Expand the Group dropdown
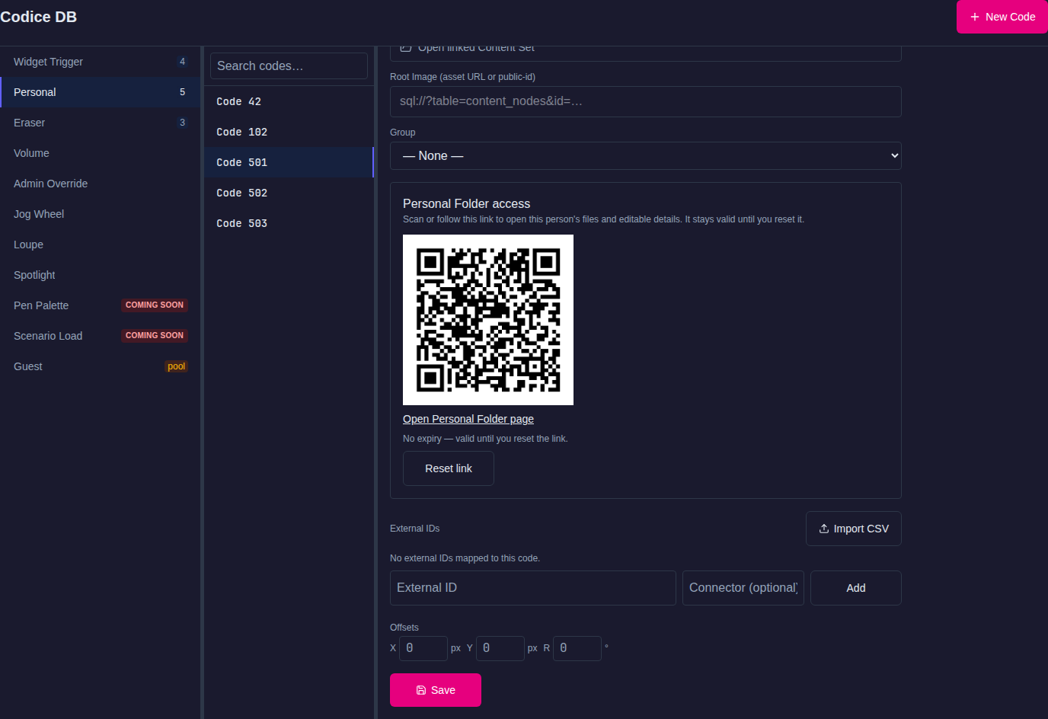This screenshot has width=1048, height=719. coord(646,155)
